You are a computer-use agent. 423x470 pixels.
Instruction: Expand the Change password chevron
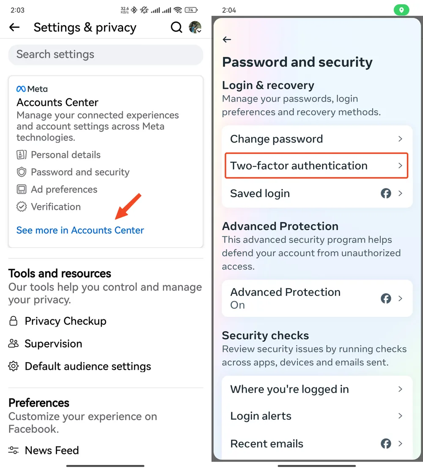pyautogui.click(x=400, y=139)
